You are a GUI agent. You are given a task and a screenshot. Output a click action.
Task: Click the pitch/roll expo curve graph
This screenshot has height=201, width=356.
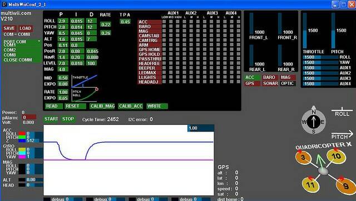tap(84, 96)
